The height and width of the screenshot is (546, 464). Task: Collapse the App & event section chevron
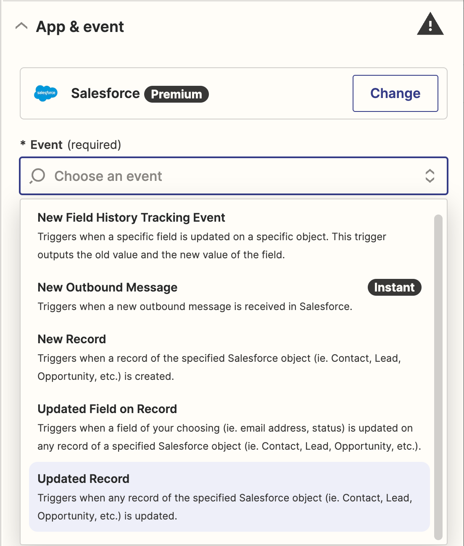[x=21, y=27]
